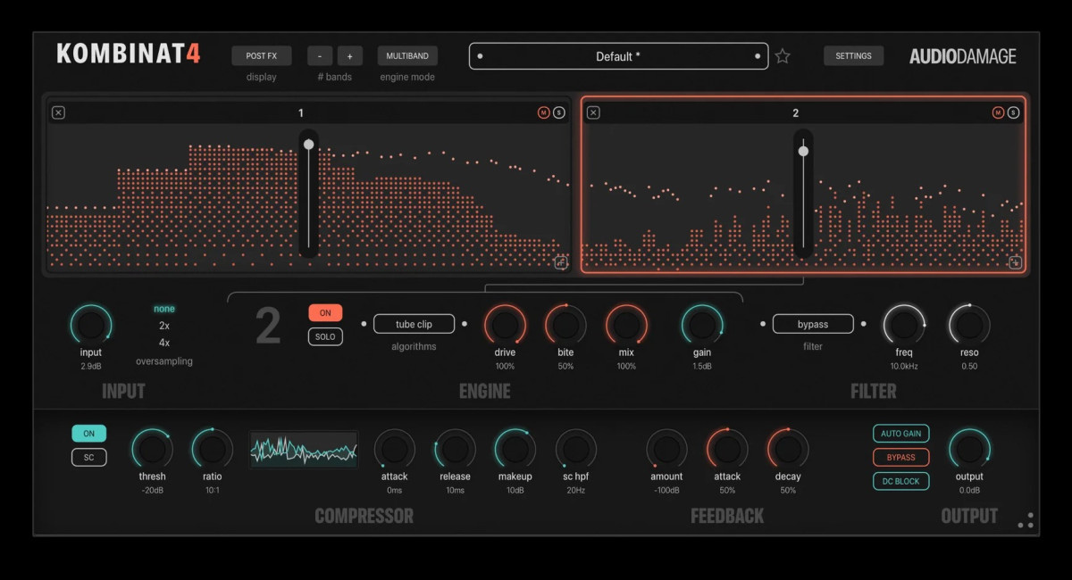Screen dimensions: 1072x580
Task: Click the compressor release knob
Action: (455, 449)
